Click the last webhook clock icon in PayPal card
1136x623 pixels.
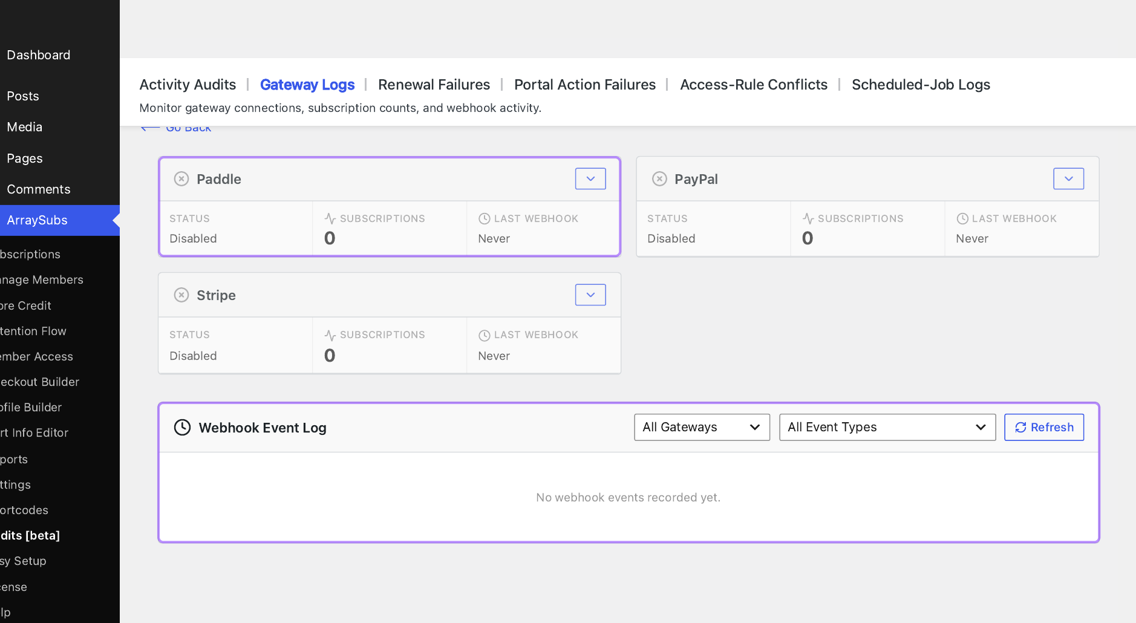(x=962, y=218)
